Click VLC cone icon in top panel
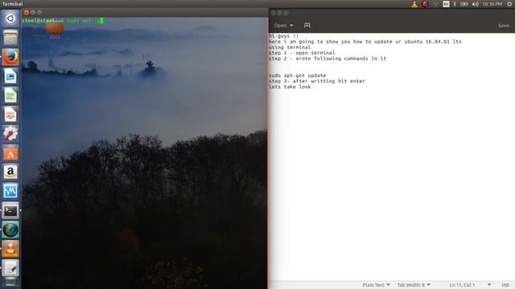515x289 pixels. [414, 4]
